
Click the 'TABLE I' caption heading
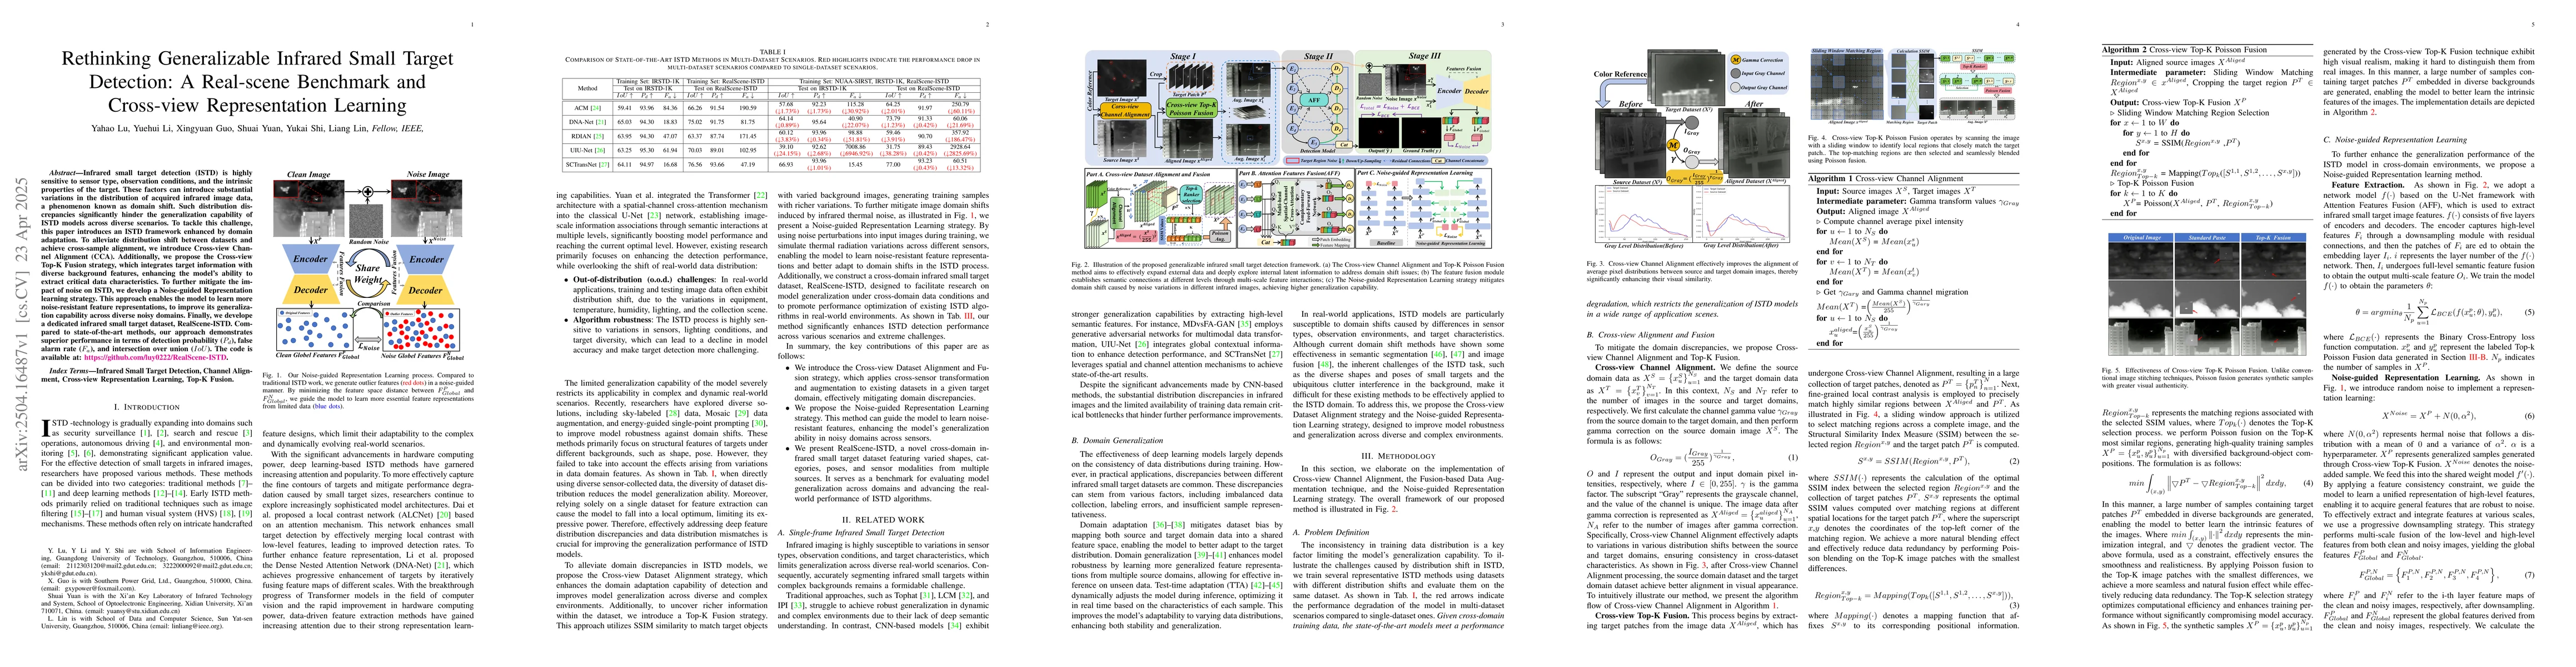(772, 51)
